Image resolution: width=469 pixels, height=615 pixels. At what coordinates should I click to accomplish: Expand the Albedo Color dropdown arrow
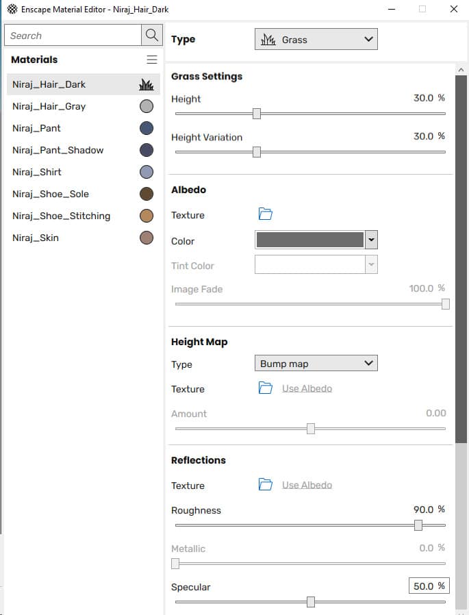click(x=371, y=240)
